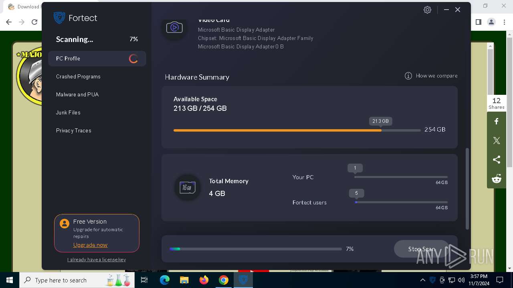Show hidden system tray icons

422,280
